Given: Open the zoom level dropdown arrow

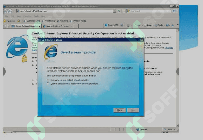Looking at the screenshot, I should pyautogui.click(x=175, y=129).
